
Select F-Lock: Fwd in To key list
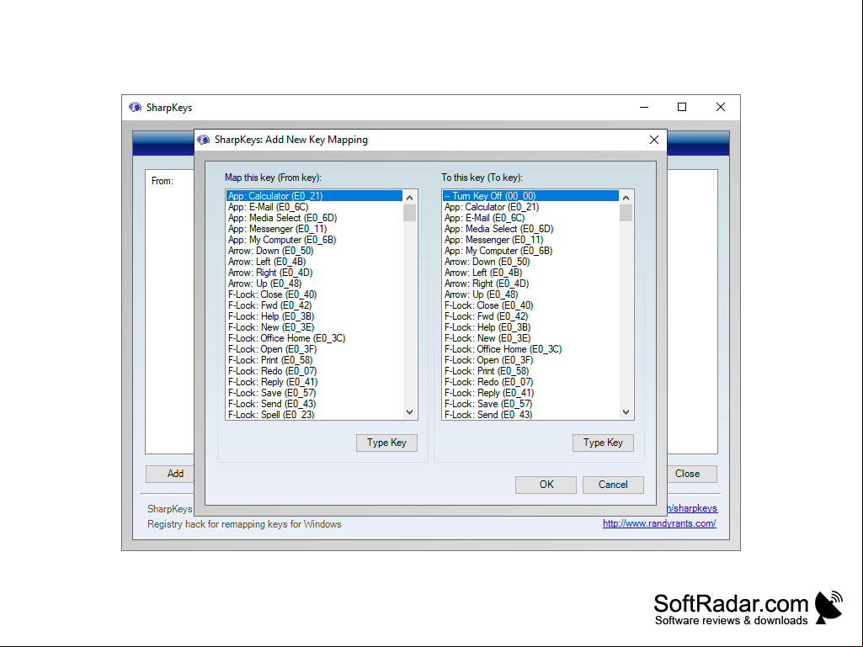pos(530,316)
